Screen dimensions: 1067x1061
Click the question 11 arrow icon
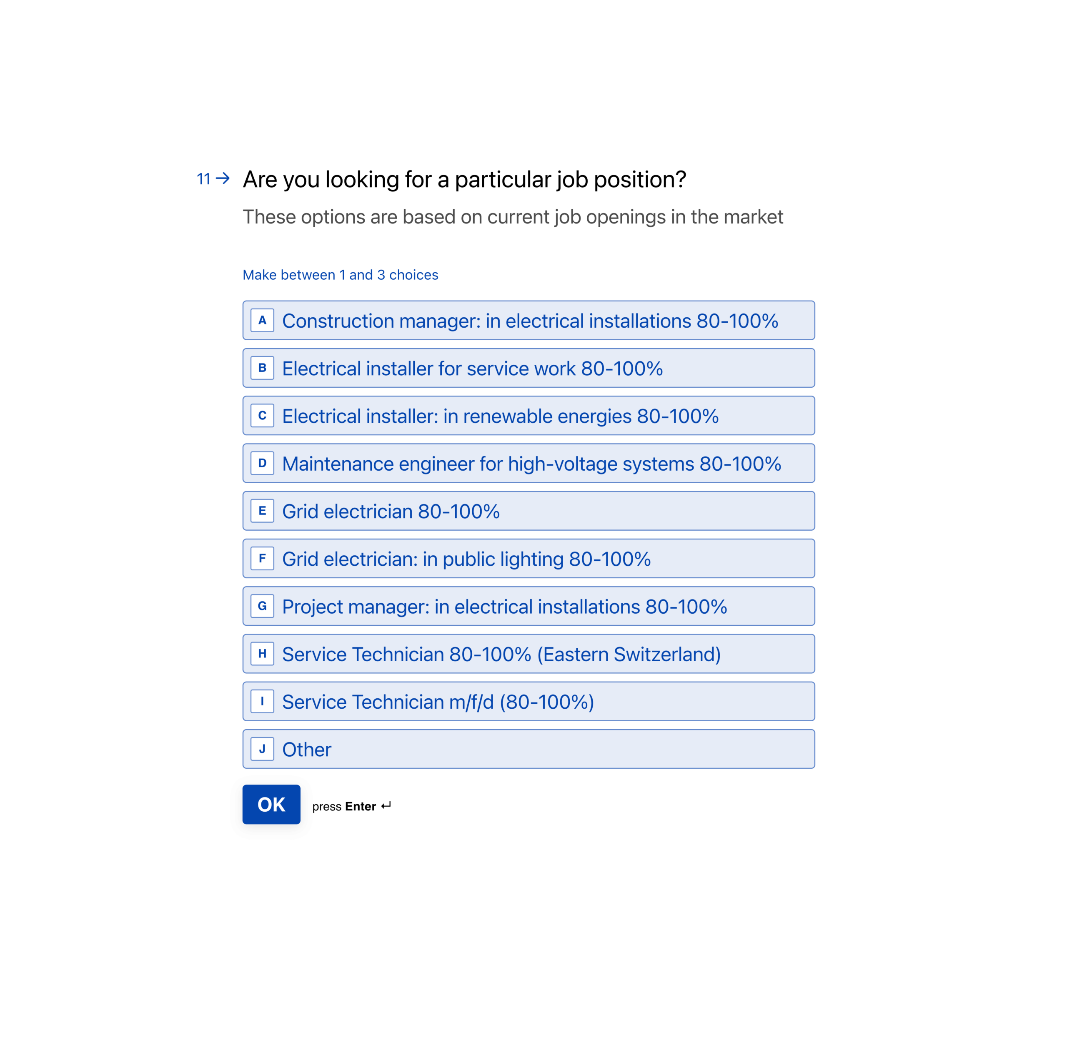[223, 178]
